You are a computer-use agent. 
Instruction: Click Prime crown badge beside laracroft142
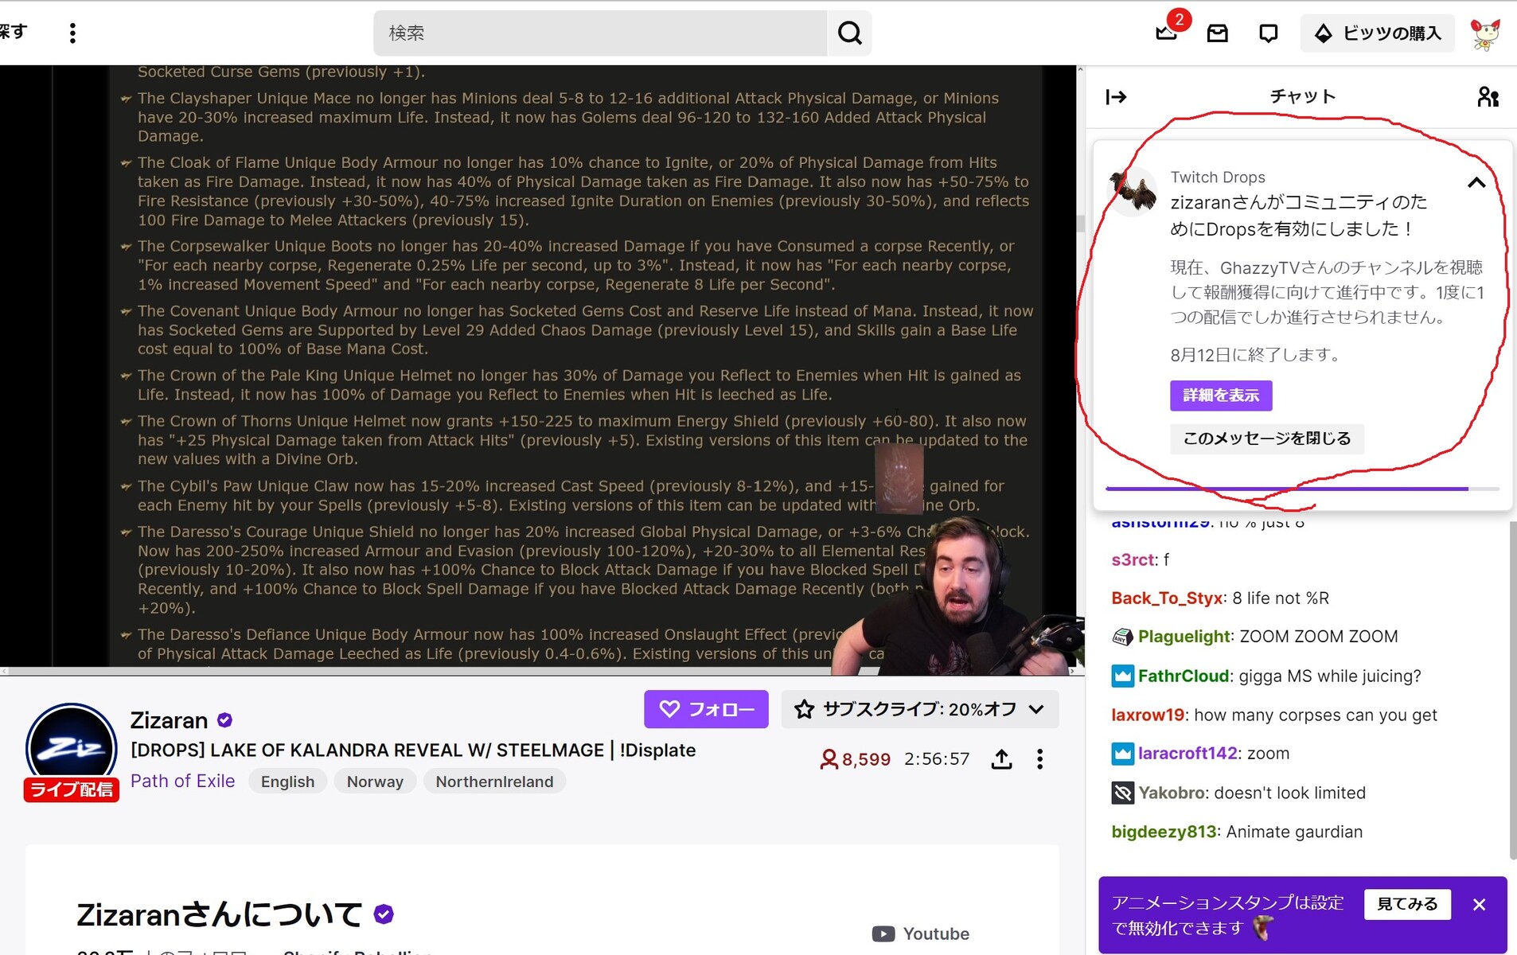[1122, 753]
